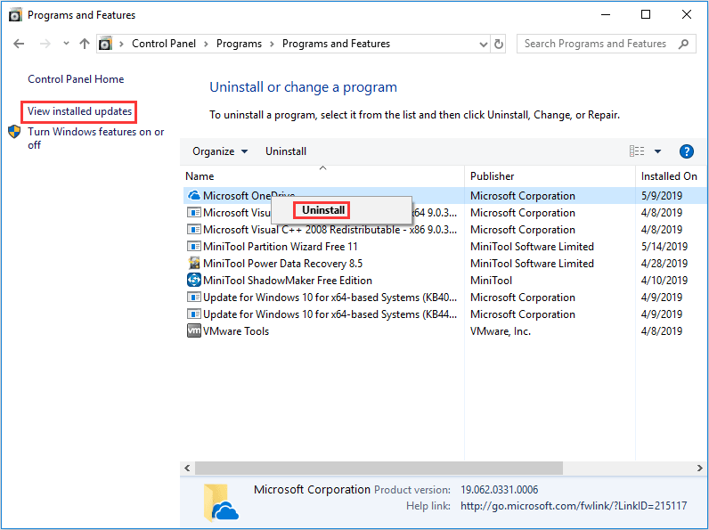Image resolution: width=709 pixels, height=530 pixels.
Task: Click install date 5/9/2019 of OneDrive
Action: [x=662, y=196]
